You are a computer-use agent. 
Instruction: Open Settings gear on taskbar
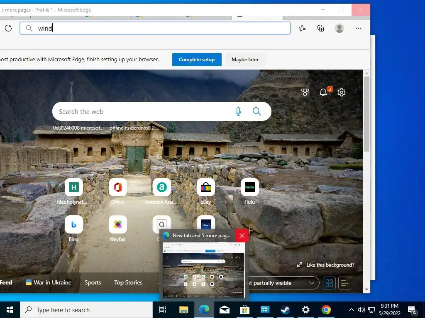tap(306, 310)
